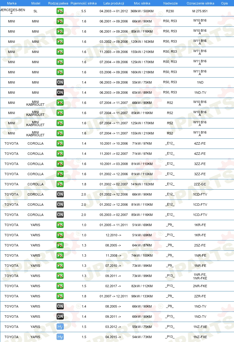Click production date 07.2010 ->
Screen dimensions: 234x342
113,266
